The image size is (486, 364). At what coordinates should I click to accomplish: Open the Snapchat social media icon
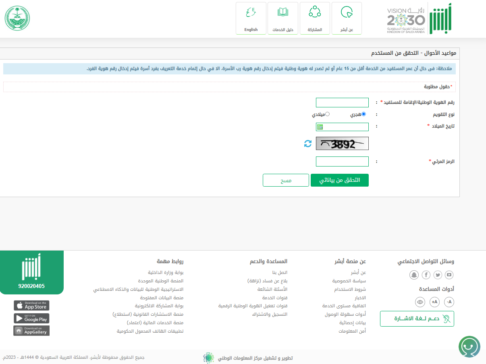coord(414,275)
